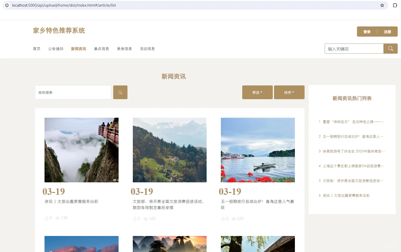Image resolution: width=401 pixels, height=252 pixels.
Task: Open the pink clouds blue sky thumbnail
Action: pyautogui.click(x=81, y=244)
